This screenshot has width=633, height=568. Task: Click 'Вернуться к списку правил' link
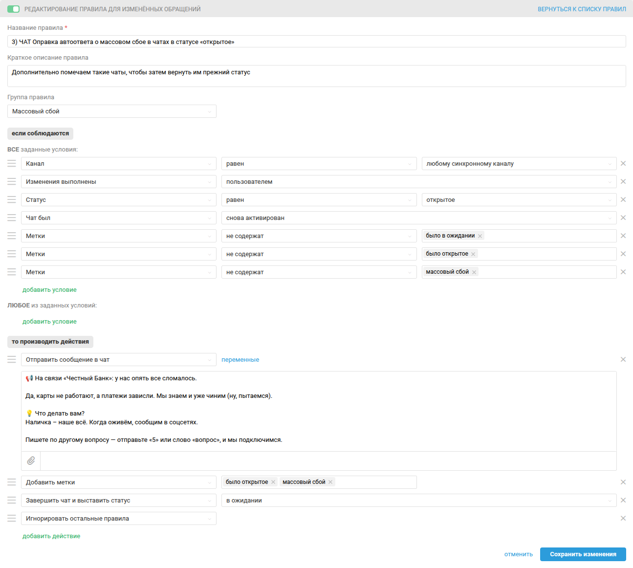[582, 9]
